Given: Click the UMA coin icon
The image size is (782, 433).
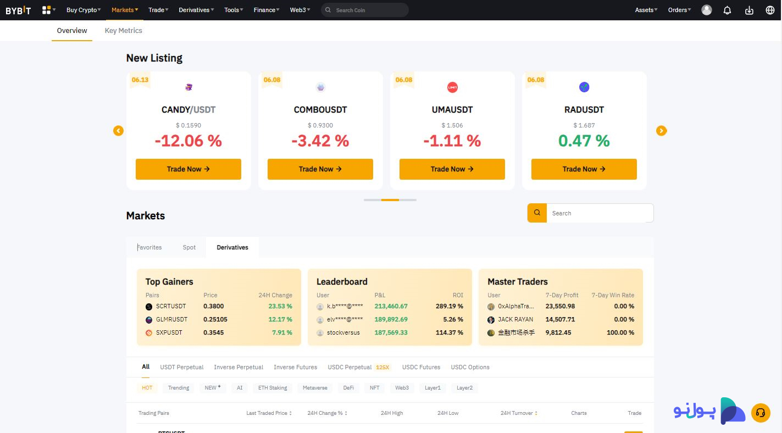Looking at the screenshot, I should pyautogui.click(x=452, y=87).
